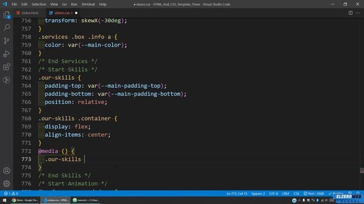Image resolution: width=364 pixels, height=204 pixels.
Task: Click 'padding-bottom' declaration on line 765
Action: [115, 94]
